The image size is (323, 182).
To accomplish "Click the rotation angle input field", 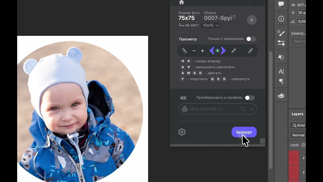I will (x=302, y=21).
